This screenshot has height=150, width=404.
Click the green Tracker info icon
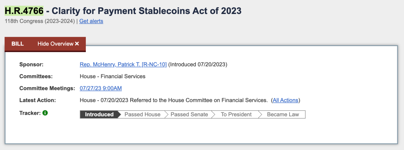tap(45, 113)
